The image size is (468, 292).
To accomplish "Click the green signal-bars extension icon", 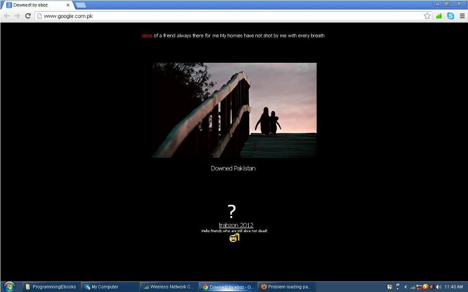I will [x=439, y=16].
